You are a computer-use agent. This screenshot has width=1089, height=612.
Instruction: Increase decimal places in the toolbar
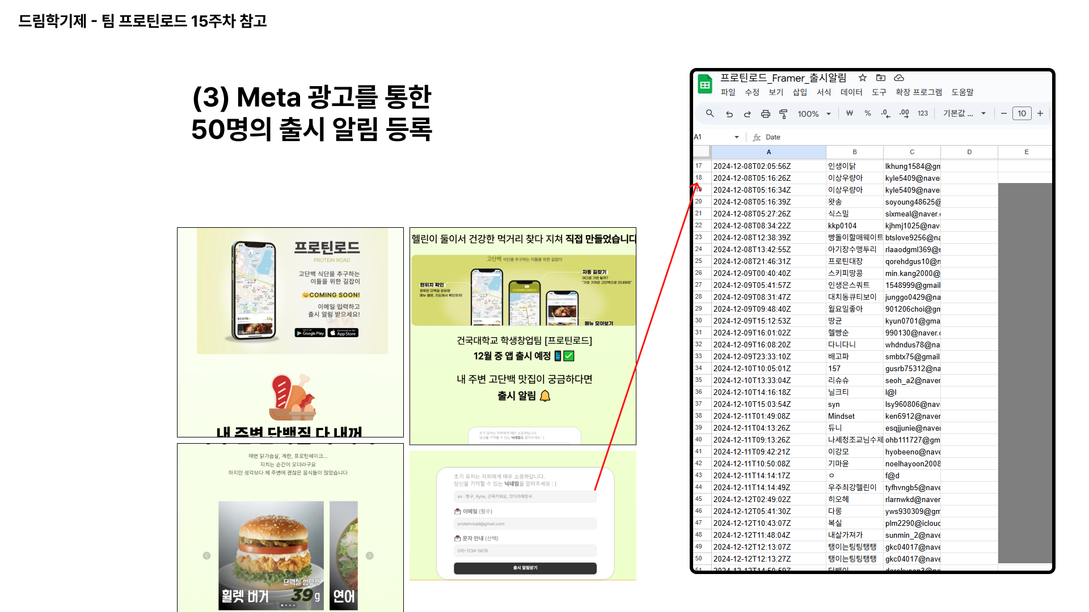tap(904, 113)
